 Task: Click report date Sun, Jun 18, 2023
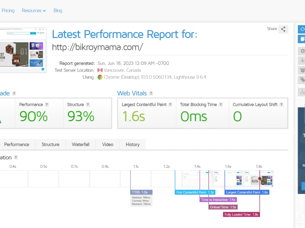click(x=133, y=64)
